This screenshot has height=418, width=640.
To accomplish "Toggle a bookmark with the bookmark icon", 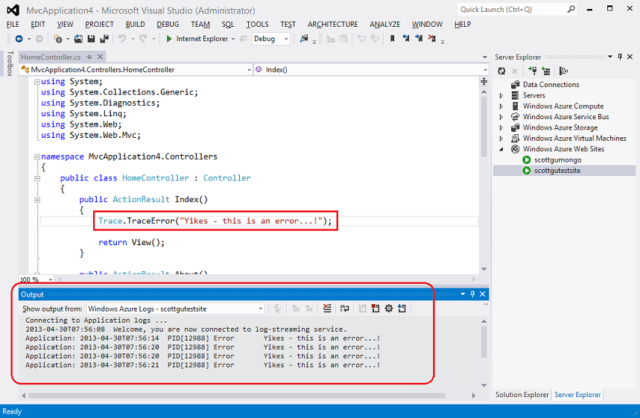I will pos(392,39).
